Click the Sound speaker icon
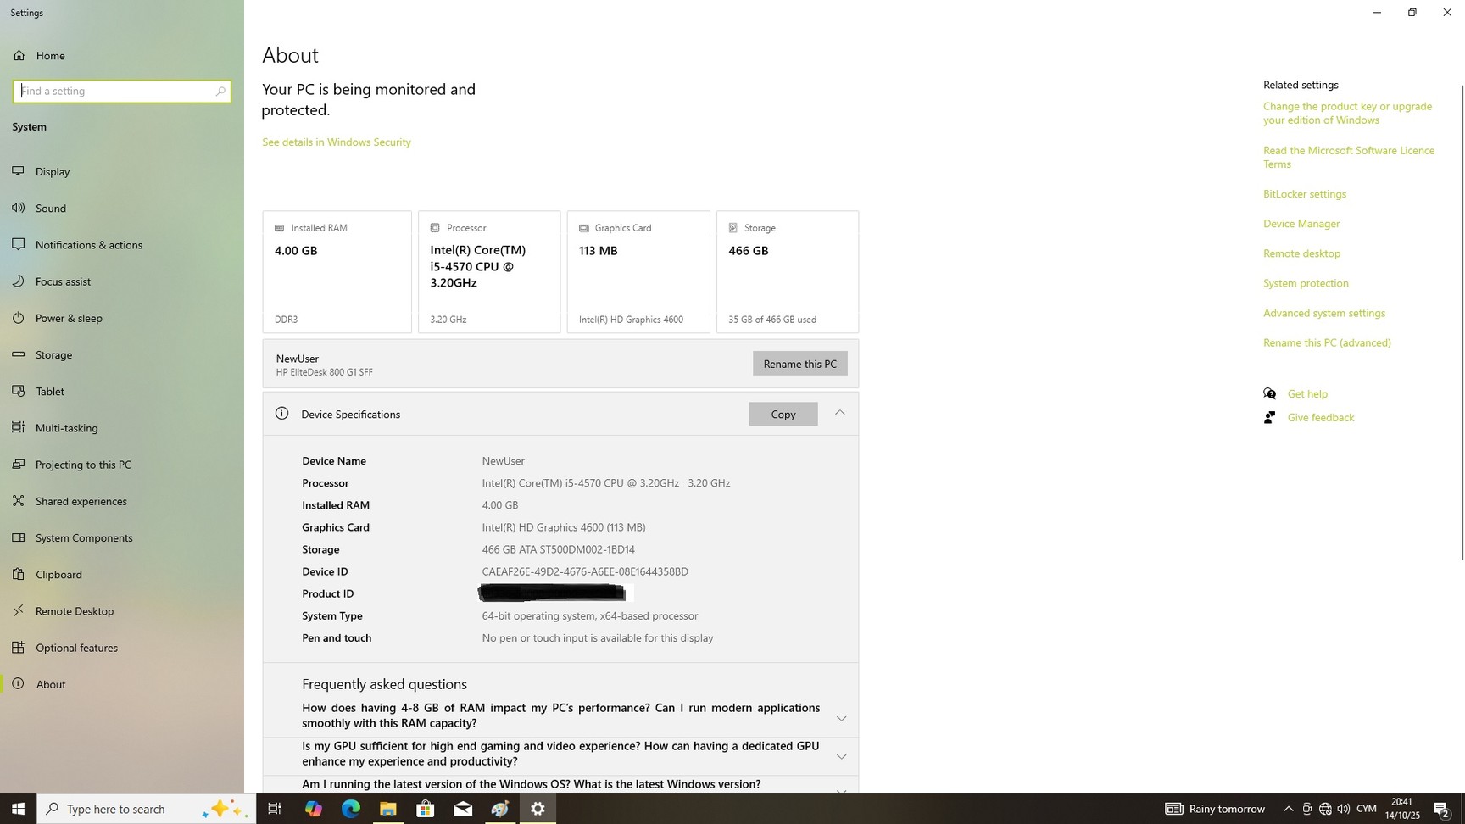Screen dimensions: 1465x824 [18, 208]
